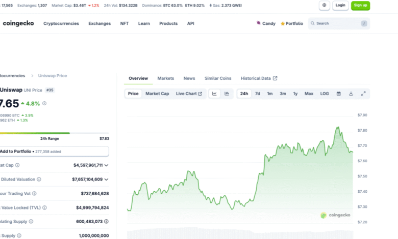This screenshot has height=239, width=398.
Task: Click the download chart icon
Action: [x=351, y=94]
